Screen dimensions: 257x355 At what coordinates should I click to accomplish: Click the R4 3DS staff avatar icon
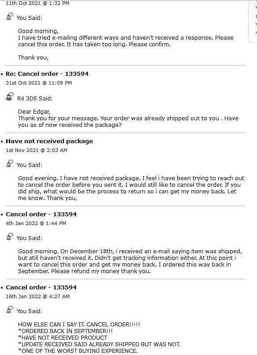(10, 96)
